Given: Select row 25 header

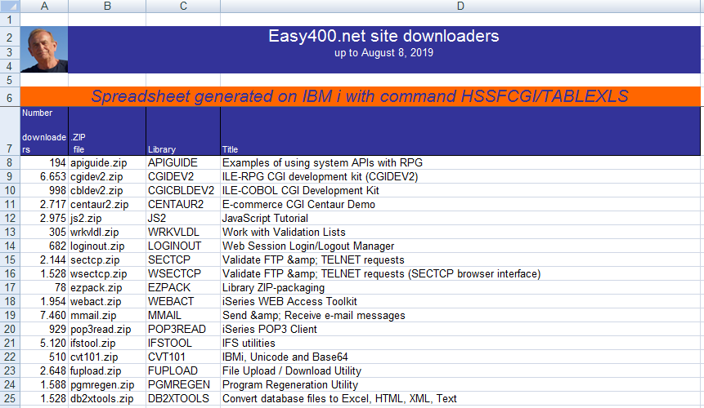Looking at the screenshot, I should tap(10, 398).
